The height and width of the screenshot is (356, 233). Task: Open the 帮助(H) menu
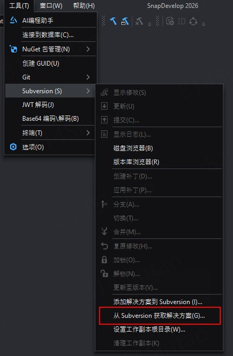coord(84,6)
